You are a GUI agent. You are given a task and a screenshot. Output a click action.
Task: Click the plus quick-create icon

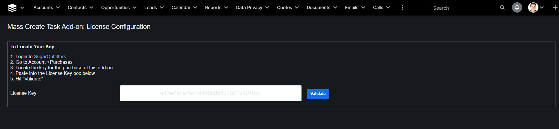point(555,8)
